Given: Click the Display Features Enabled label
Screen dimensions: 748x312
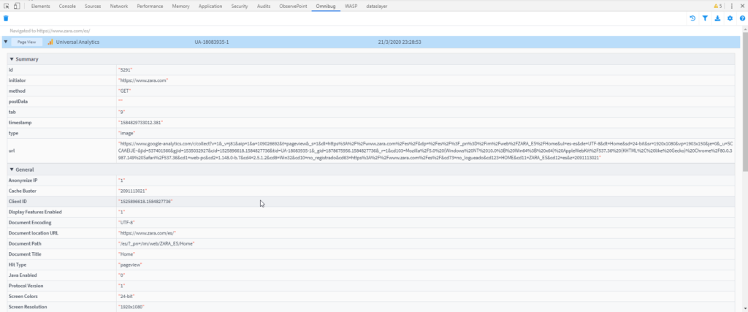Looking at the screenshot, I should point(35,212).
